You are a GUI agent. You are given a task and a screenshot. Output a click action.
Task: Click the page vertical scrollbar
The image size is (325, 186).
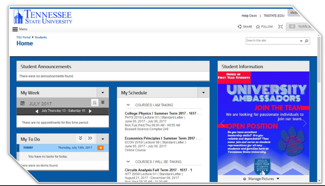319,60
